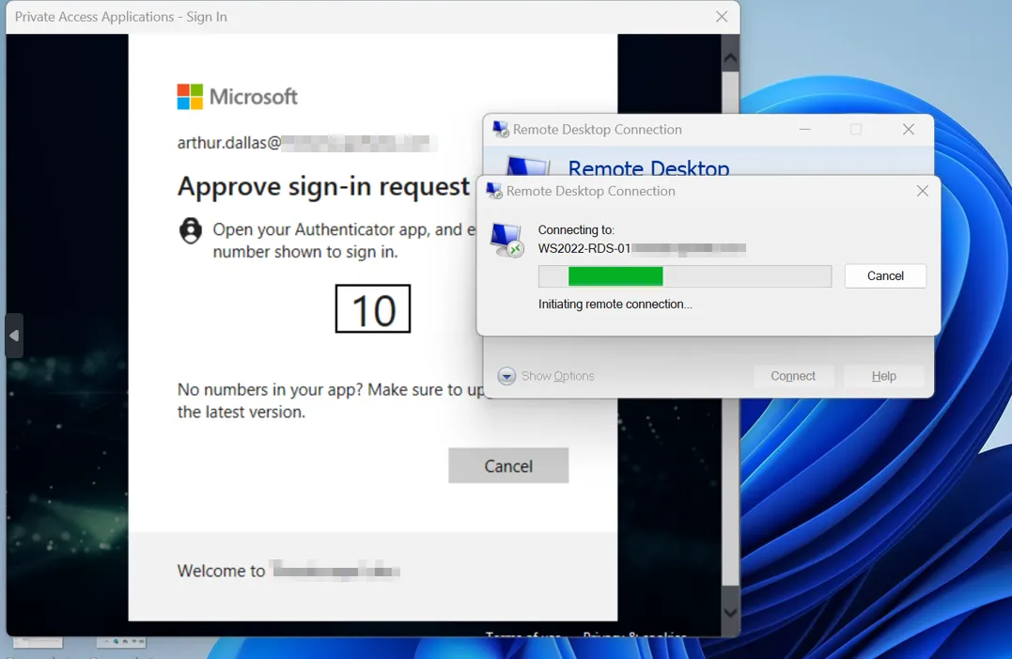Close the back Remote Desktop Connection window

coord(908,129)
